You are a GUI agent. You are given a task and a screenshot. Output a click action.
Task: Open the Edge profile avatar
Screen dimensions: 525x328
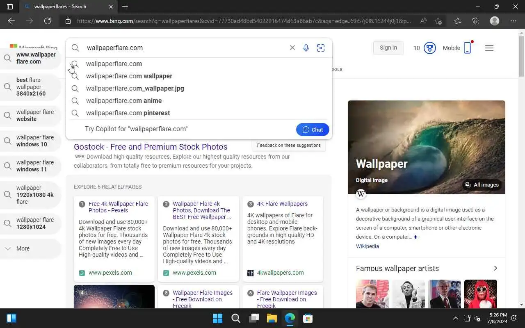click(x=495, y=21)
